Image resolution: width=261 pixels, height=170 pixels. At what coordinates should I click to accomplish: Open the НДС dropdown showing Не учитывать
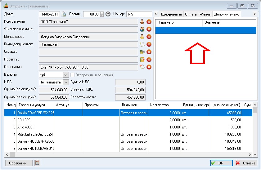click(x=66, y=82)
